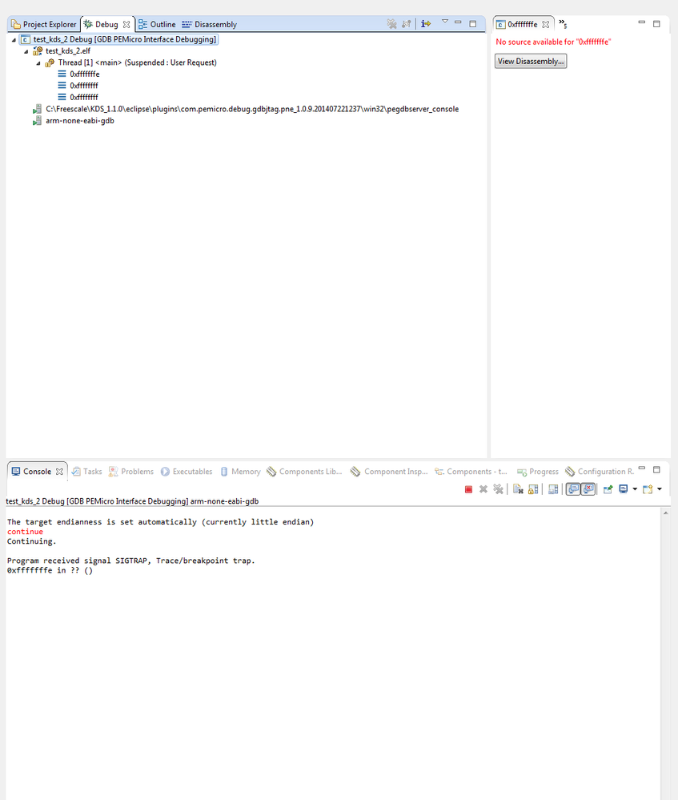The height and width of the screenshot is (800, 678).
Task: Toggle word wrap in the console
Action: [x=552, y=488]
